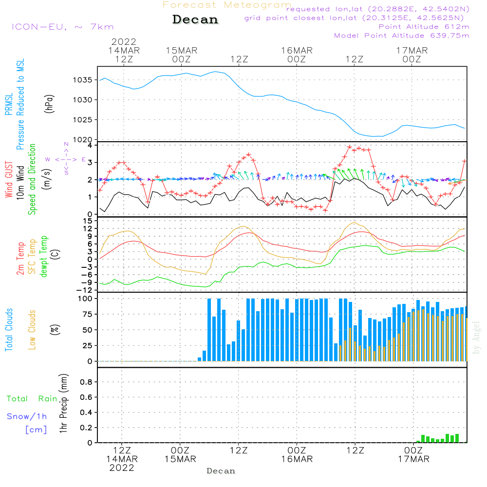Viewport: 487px width, 487px height.
Task: Click the grid point closest lon,lat line
Action: pyautogui.click(x=354, y=18)
